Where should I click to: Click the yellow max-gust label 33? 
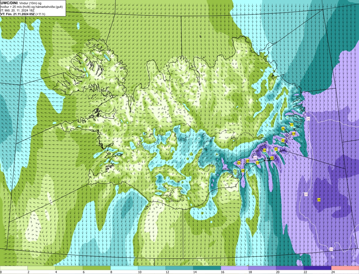tap(276, 149)
